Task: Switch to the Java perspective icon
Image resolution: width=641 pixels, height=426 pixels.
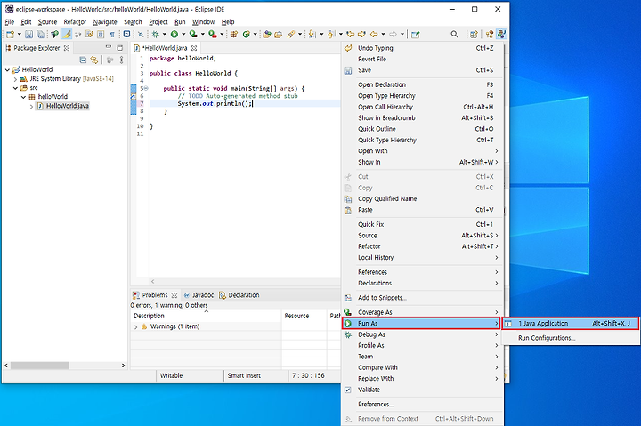Action: point(501,35)
